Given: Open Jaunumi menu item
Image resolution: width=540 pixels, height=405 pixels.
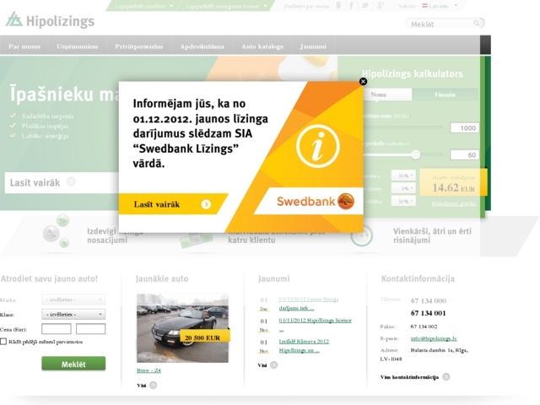Looking at the screenshot, I should (313, 46).
